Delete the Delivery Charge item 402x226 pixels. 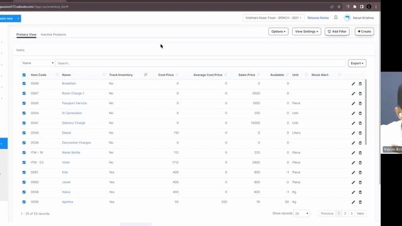pyautogui.click(x=360, y=123)
